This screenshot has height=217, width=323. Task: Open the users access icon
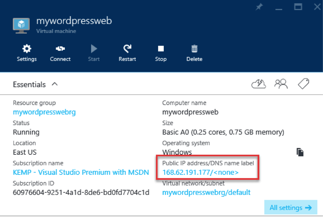(x=281, y=84)
